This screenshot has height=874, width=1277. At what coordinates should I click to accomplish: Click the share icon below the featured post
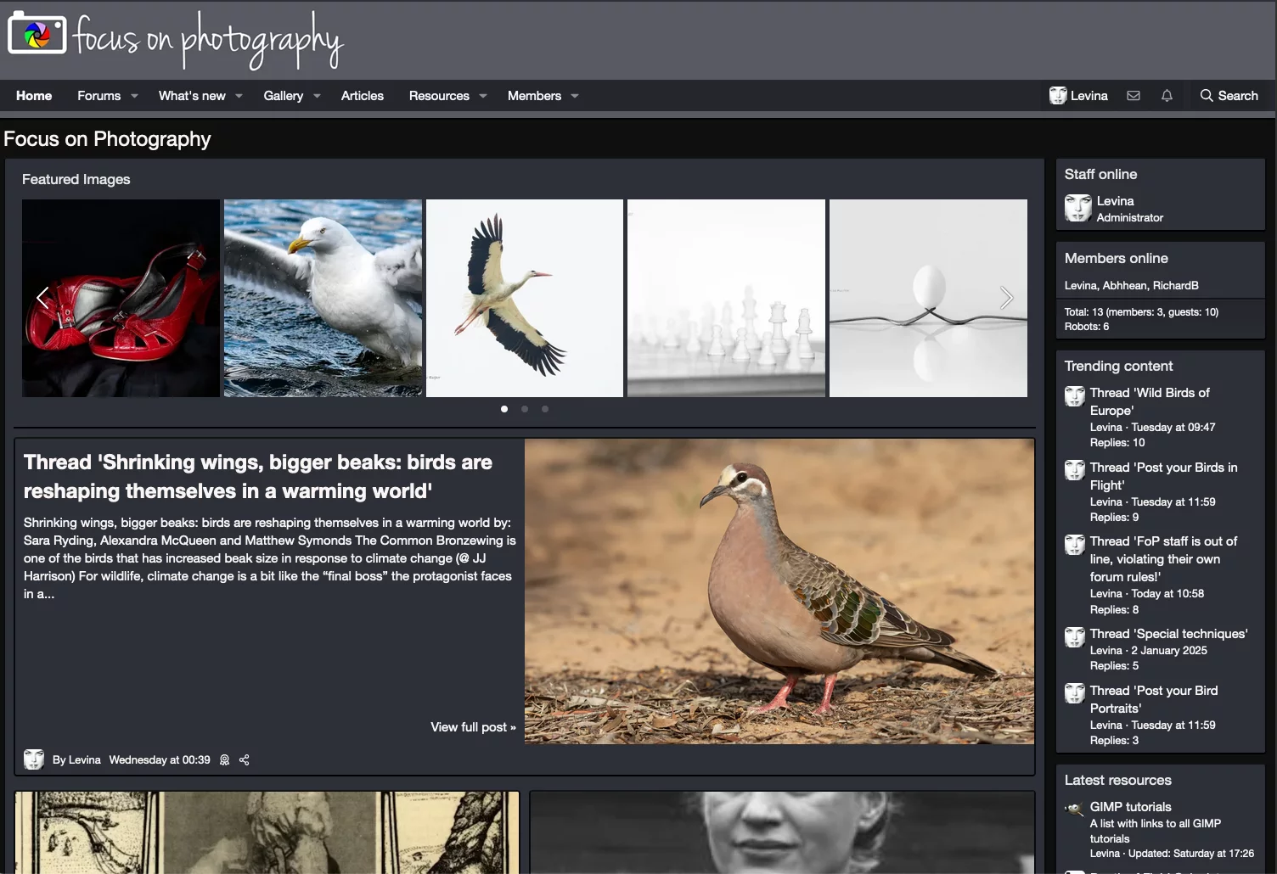tap(245, 760)
